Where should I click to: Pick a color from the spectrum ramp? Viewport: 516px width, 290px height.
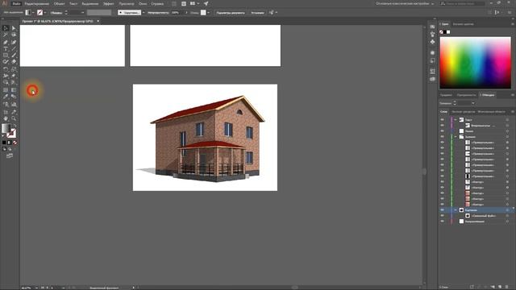pos(475,63)
